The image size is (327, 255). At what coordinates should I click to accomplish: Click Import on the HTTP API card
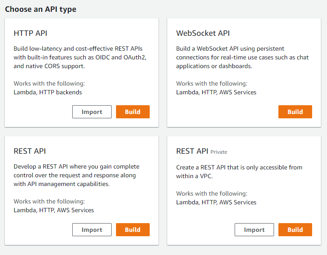[x=92, y=112]
